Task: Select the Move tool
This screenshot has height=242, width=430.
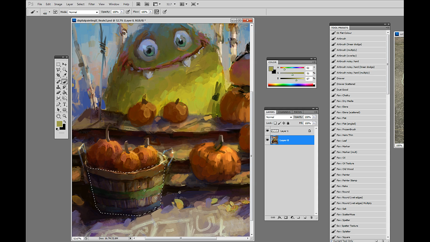Action: 64,64
